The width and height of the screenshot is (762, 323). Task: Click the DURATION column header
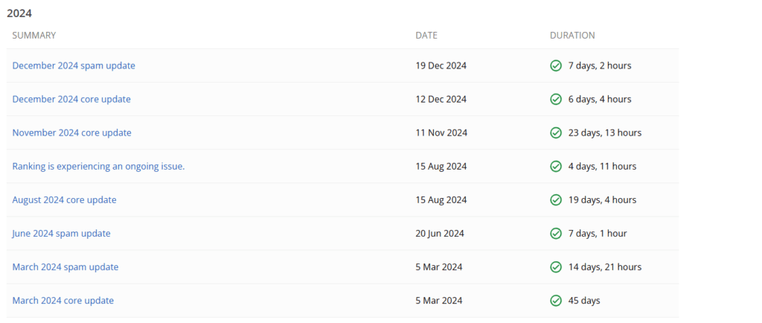click(x=572, y=36)
